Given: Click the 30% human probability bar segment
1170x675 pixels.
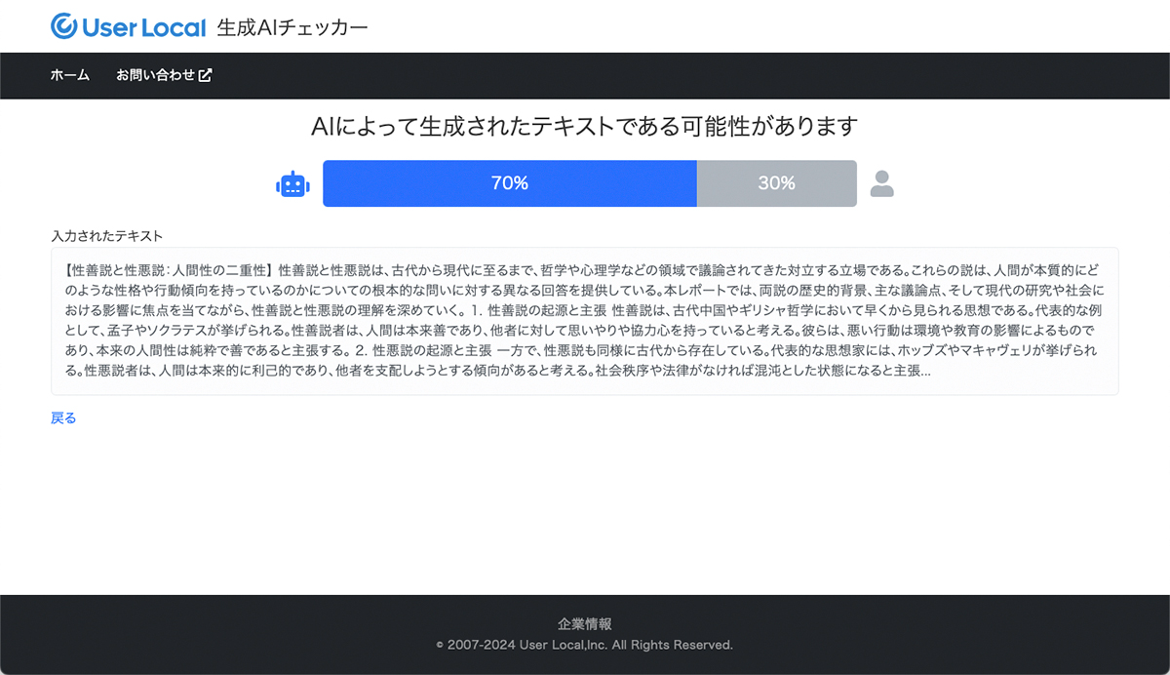Looking at the screenshot, I should pos(777,183).
